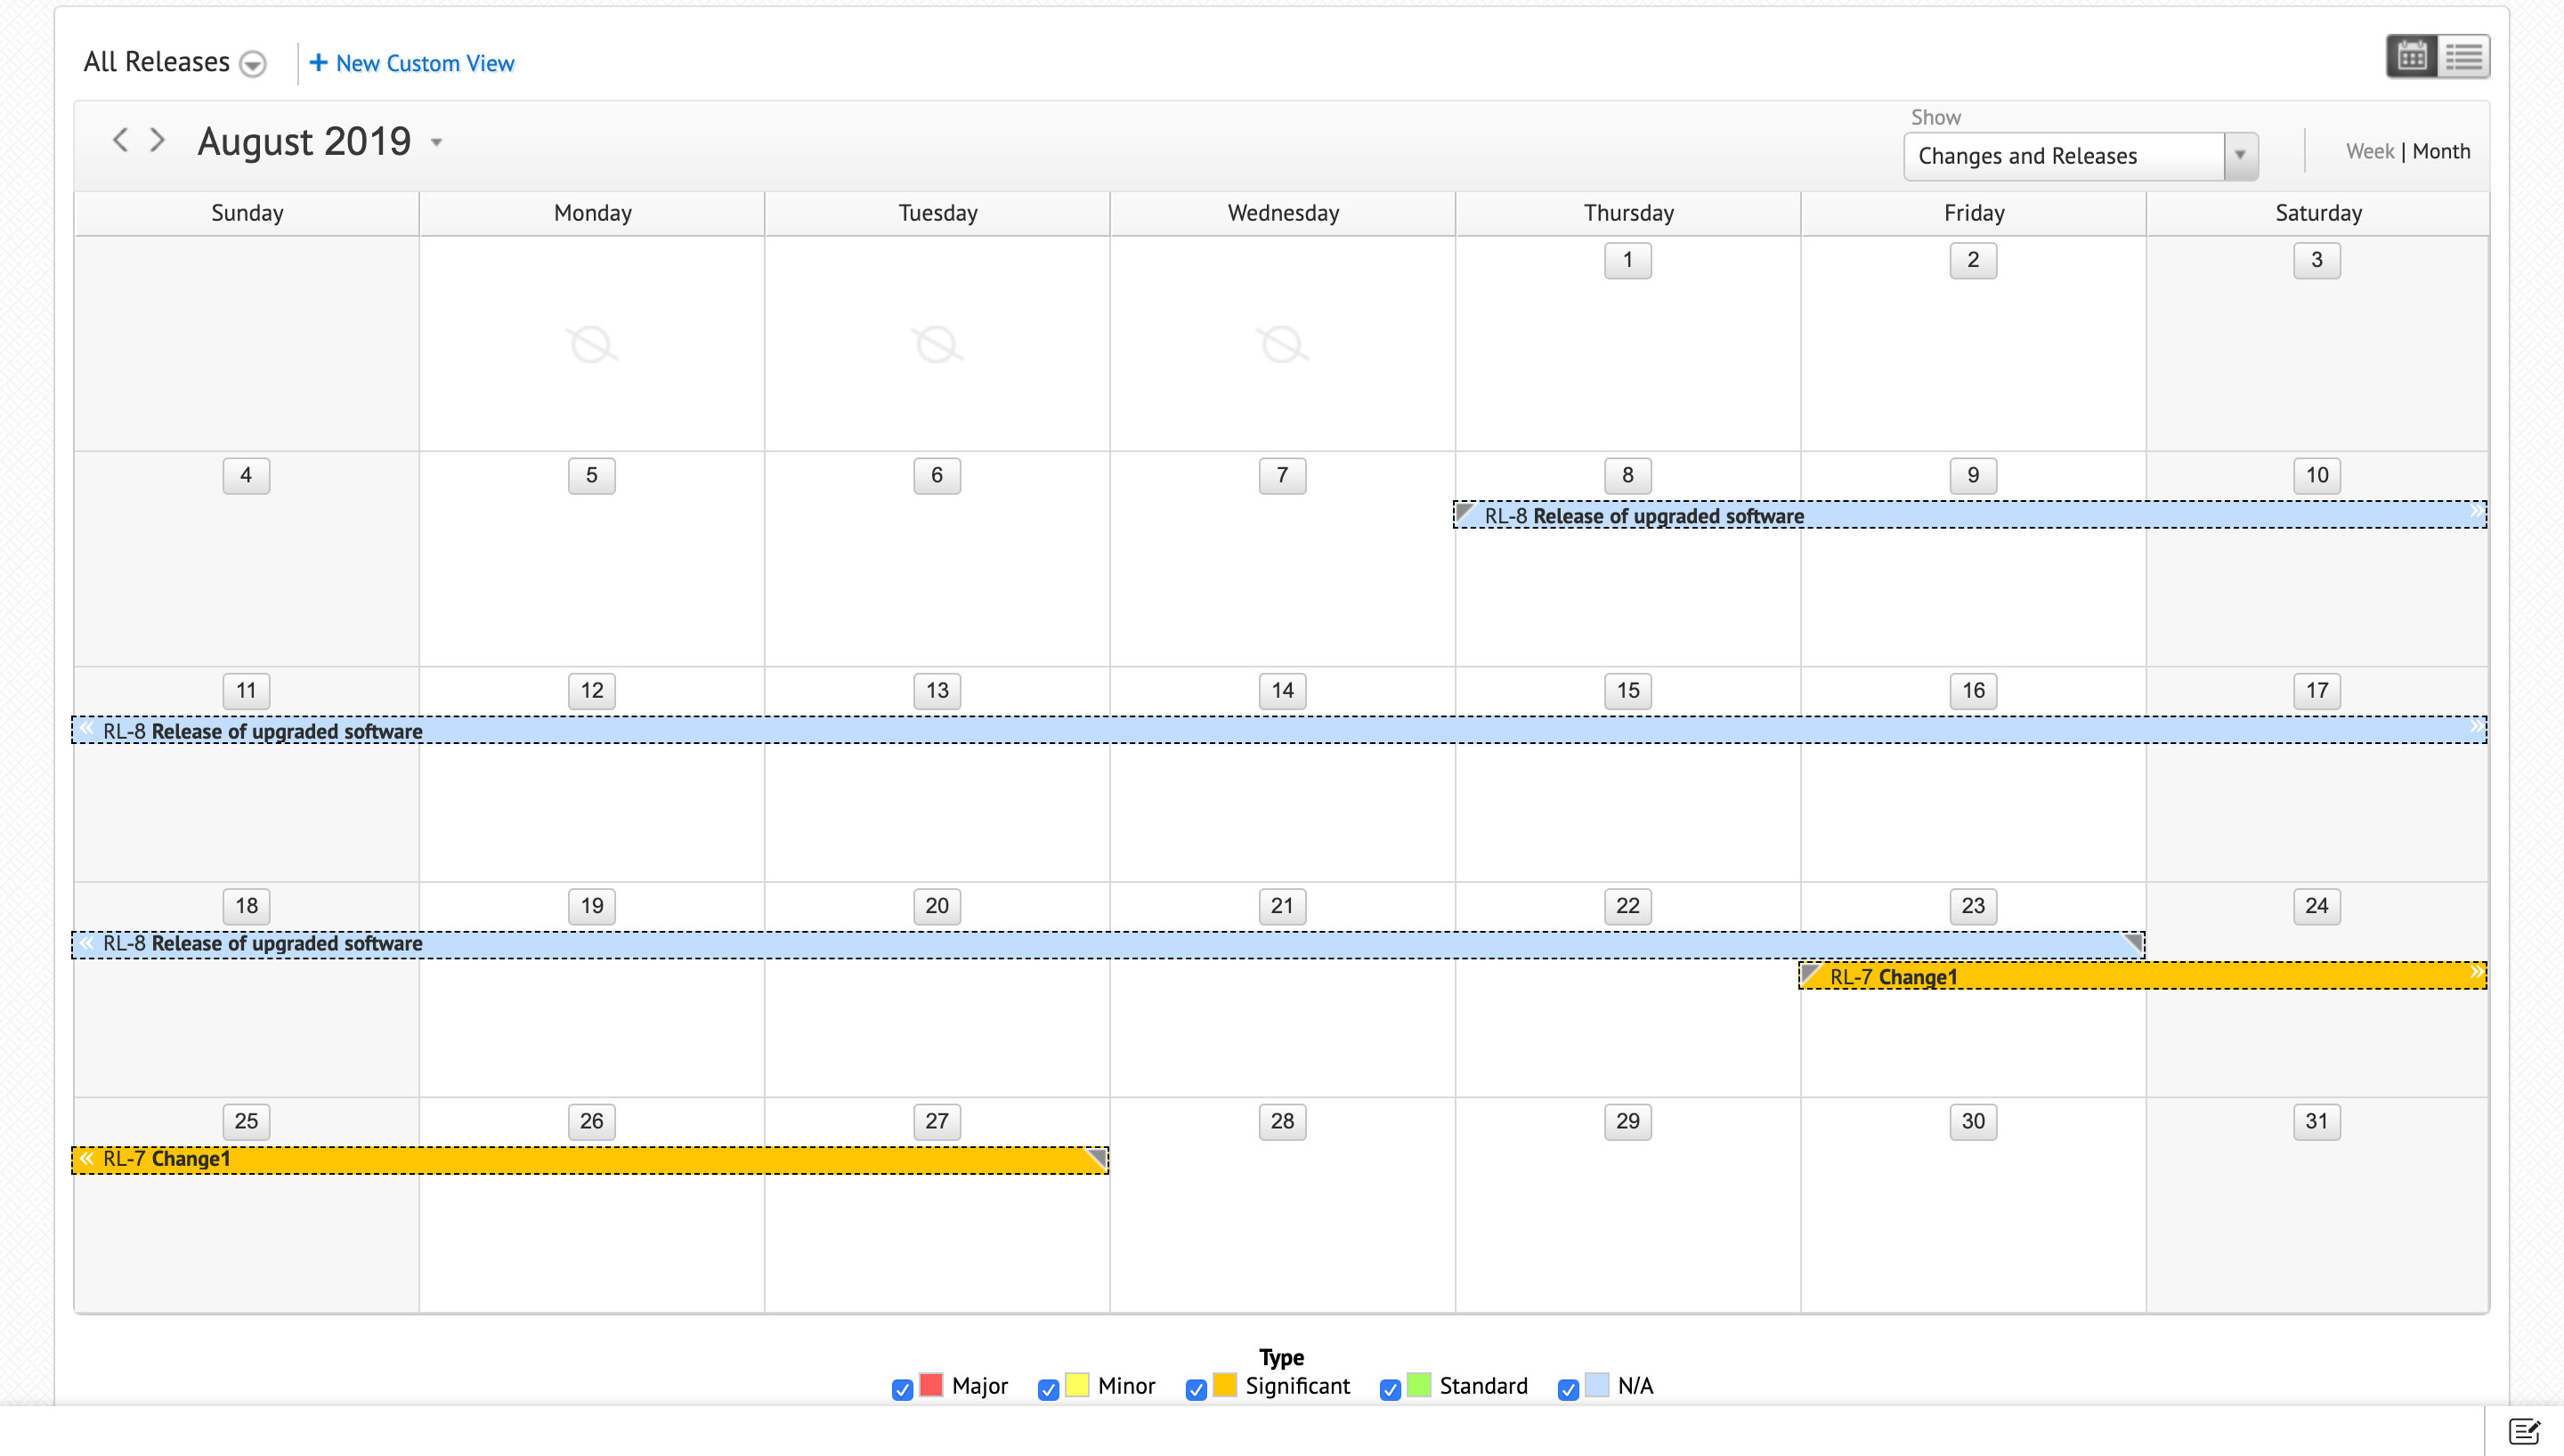Open the notes editor icon at bottom right

click(2524, 1431)
